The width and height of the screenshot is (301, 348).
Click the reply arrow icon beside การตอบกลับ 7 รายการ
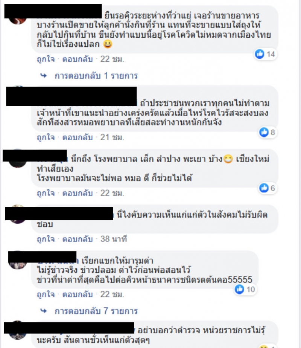pyautogui.click(x=44, y=311)
